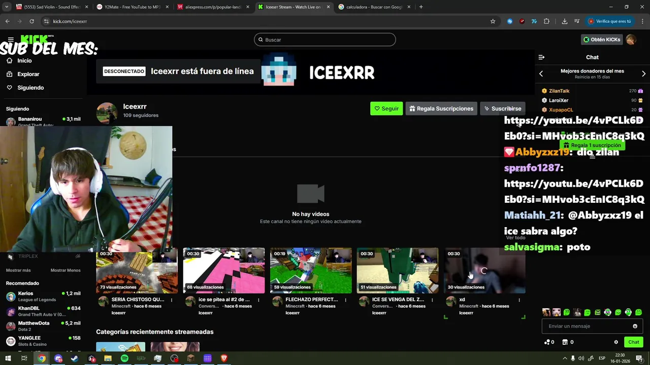Expand following list with Mostrar más
This screenshot has height=365, width=650.
click(x=18, y=270)
